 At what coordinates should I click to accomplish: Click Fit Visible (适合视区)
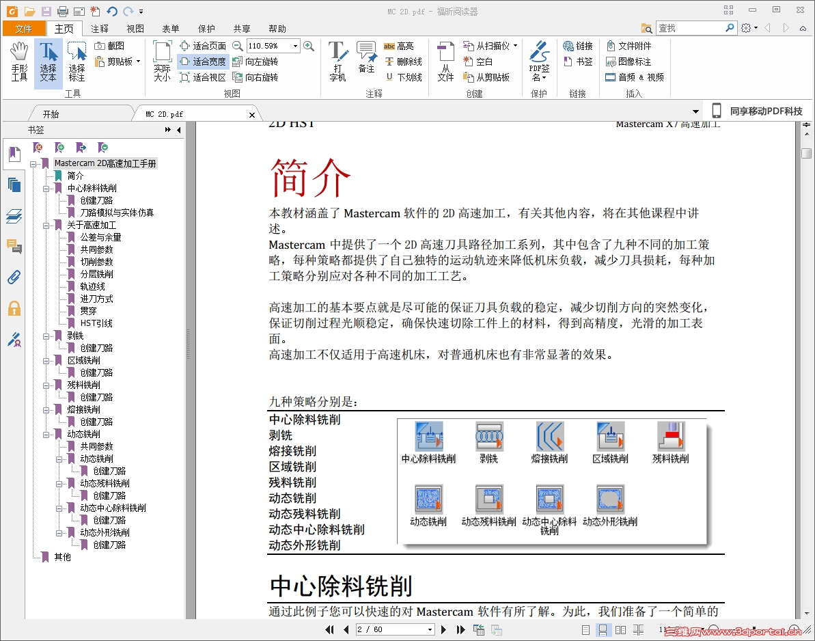click(203, 77)
